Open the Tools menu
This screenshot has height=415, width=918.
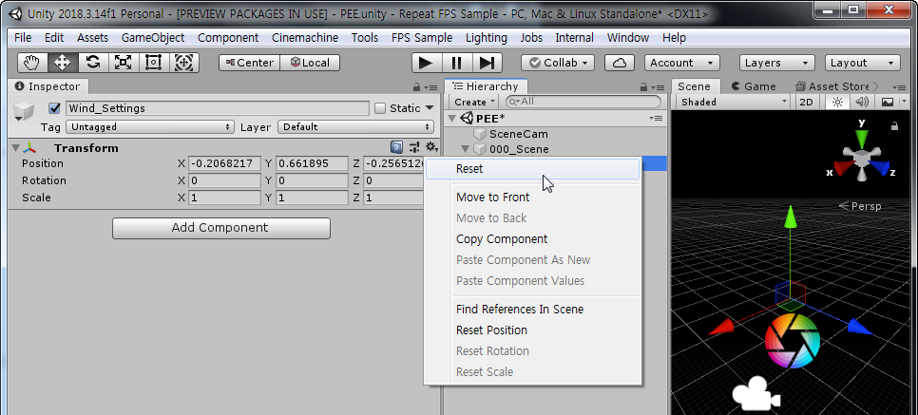365,37
